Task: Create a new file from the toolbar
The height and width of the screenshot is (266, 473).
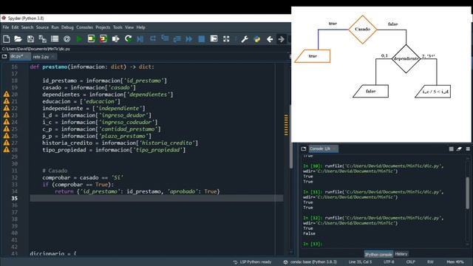Action: point(7,39)
